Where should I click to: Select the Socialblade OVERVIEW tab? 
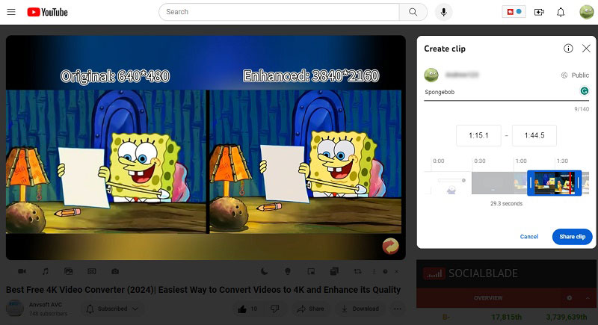click(488, 298)
